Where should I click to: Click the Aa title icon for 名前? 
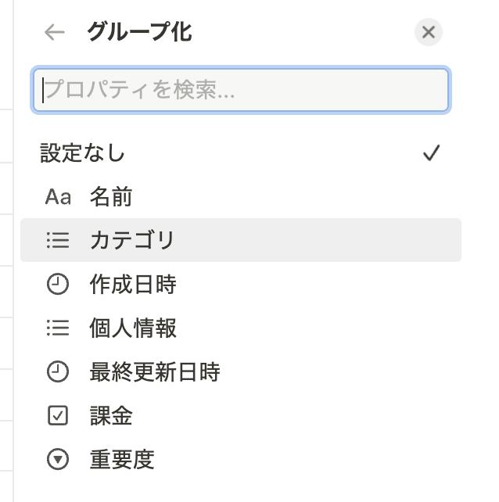click(58, 196)
